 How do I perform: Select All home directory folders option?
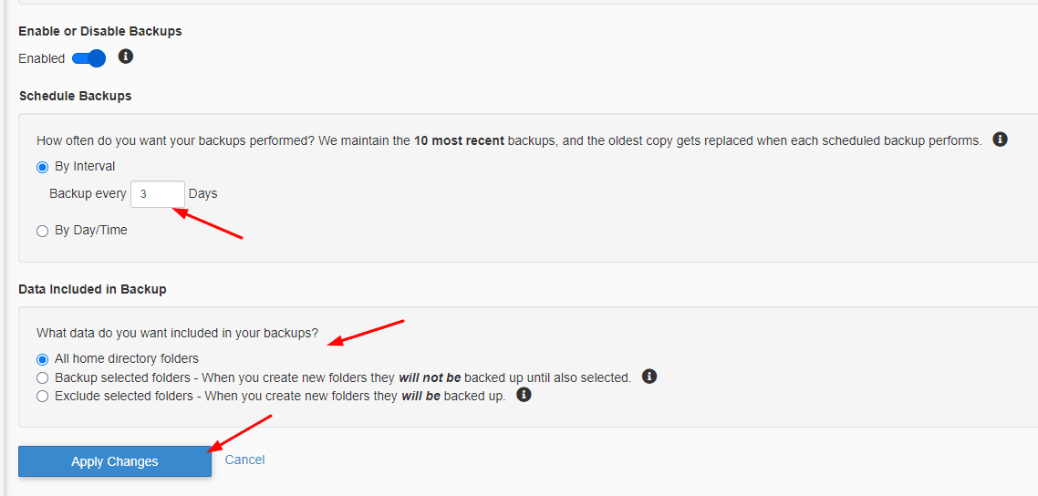[42, 359]
